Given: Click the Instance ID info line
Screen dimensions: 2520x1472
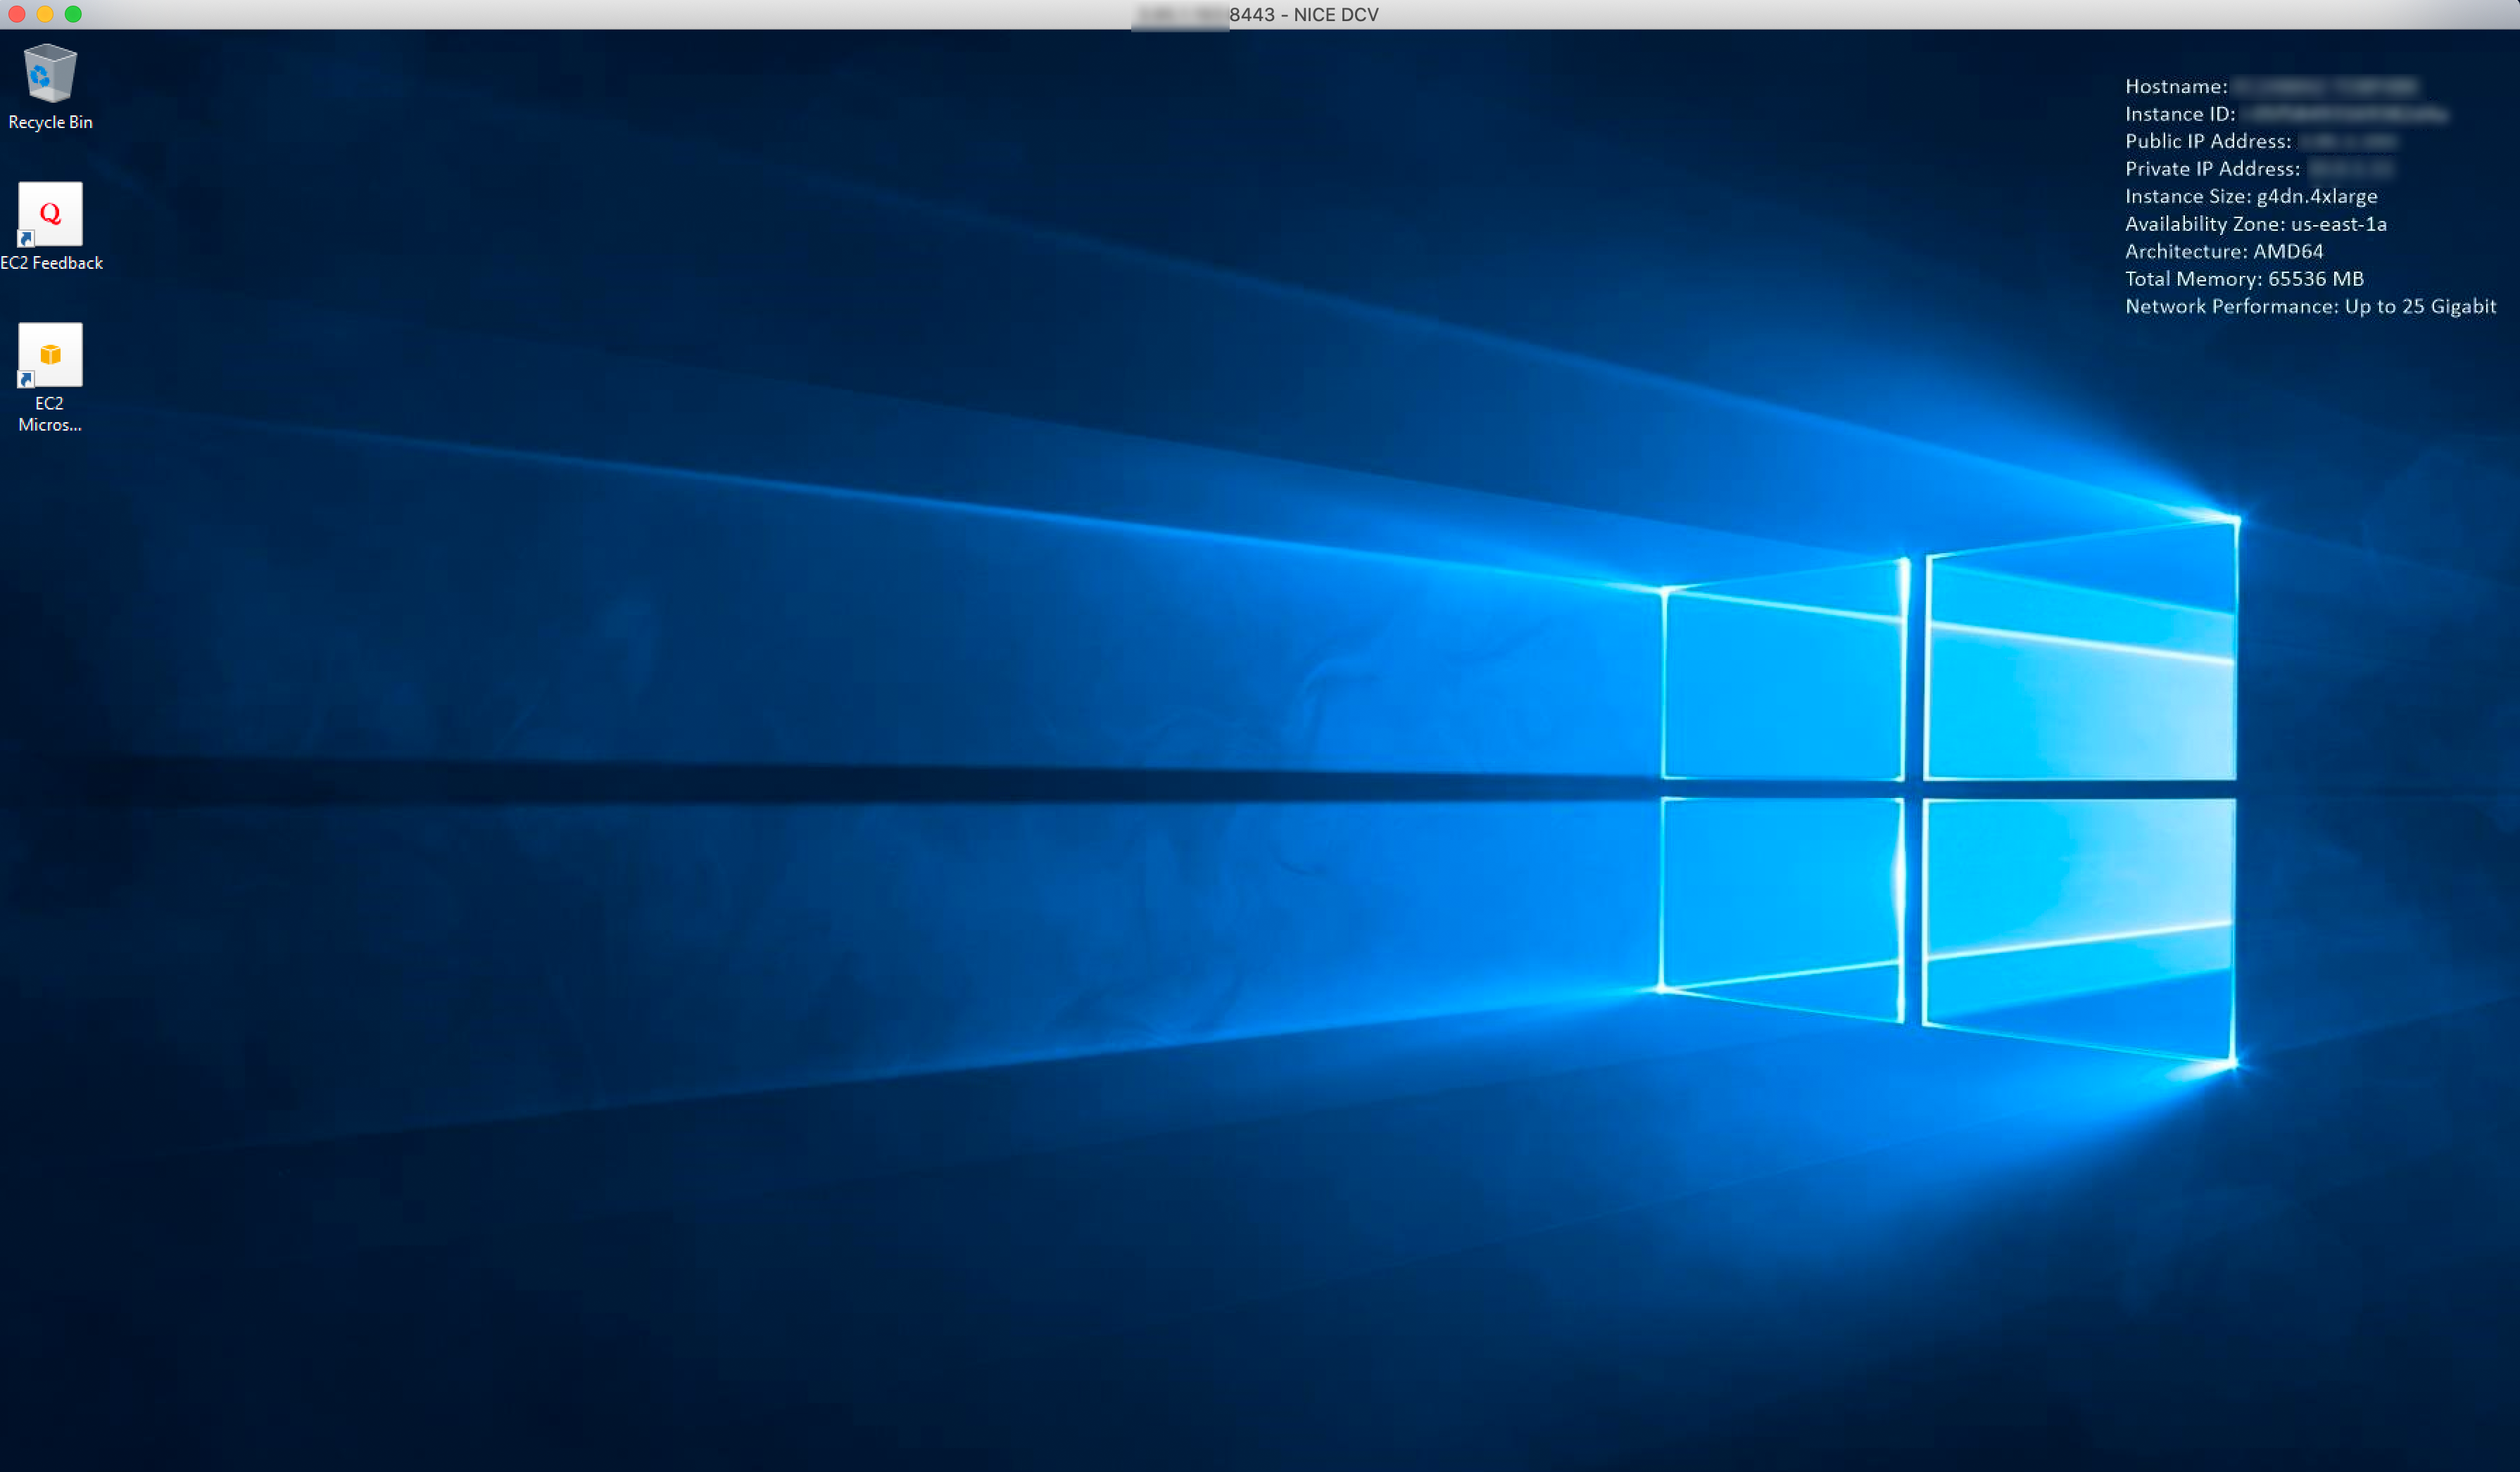Looking at the screenshot, I should pos(2180,114).
